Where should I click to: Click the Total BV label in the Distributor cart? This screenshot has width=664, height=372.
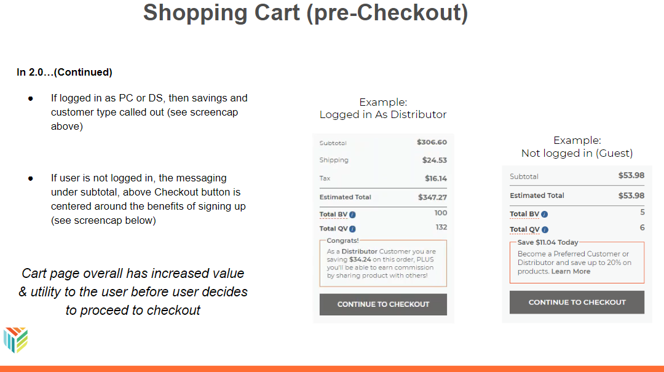[333, 215]
